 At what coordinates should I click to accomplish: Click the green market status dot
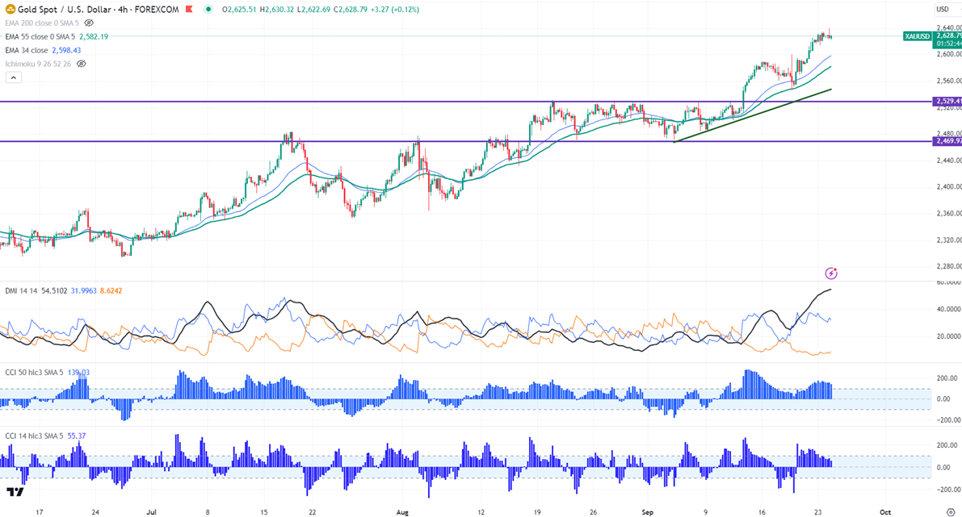(x=209, y=9)
